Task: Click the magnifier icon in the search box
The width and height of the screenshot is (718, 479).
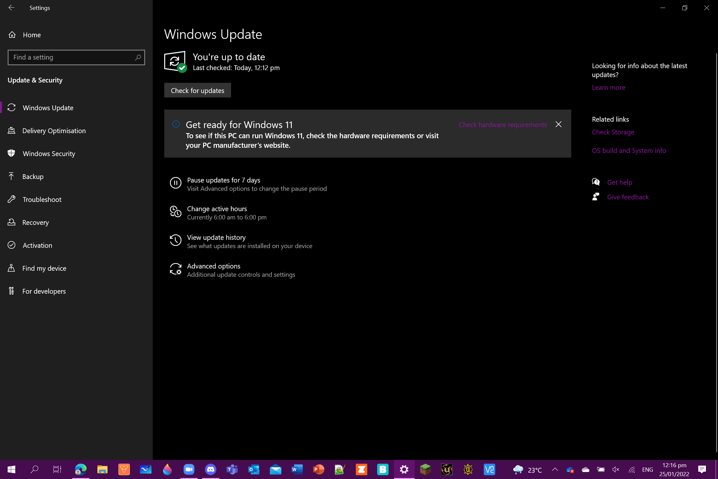Action: [x=138, y=57]
